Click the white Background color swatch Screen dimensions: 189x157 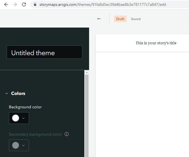[x=16, y=118]
